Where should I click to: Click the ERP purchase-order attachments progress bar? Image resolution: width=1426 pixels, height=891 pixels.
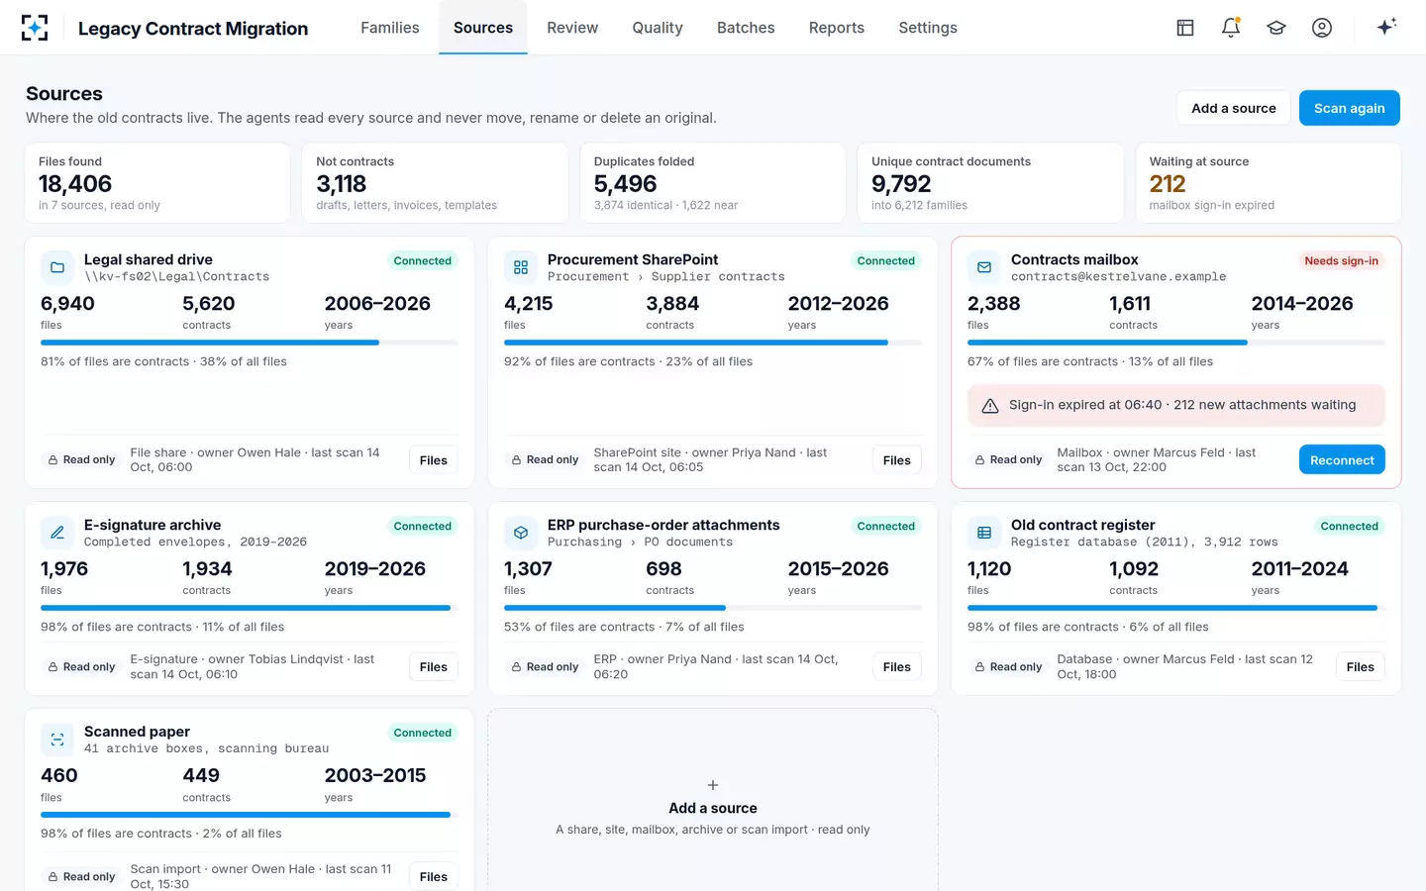(713, 608)
